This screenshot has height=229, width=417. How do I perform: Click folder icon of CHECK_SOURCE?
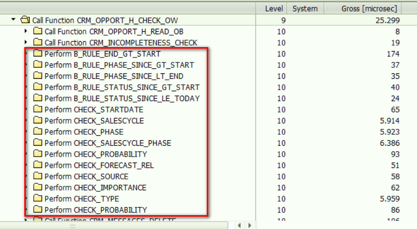tap(38, 176)
